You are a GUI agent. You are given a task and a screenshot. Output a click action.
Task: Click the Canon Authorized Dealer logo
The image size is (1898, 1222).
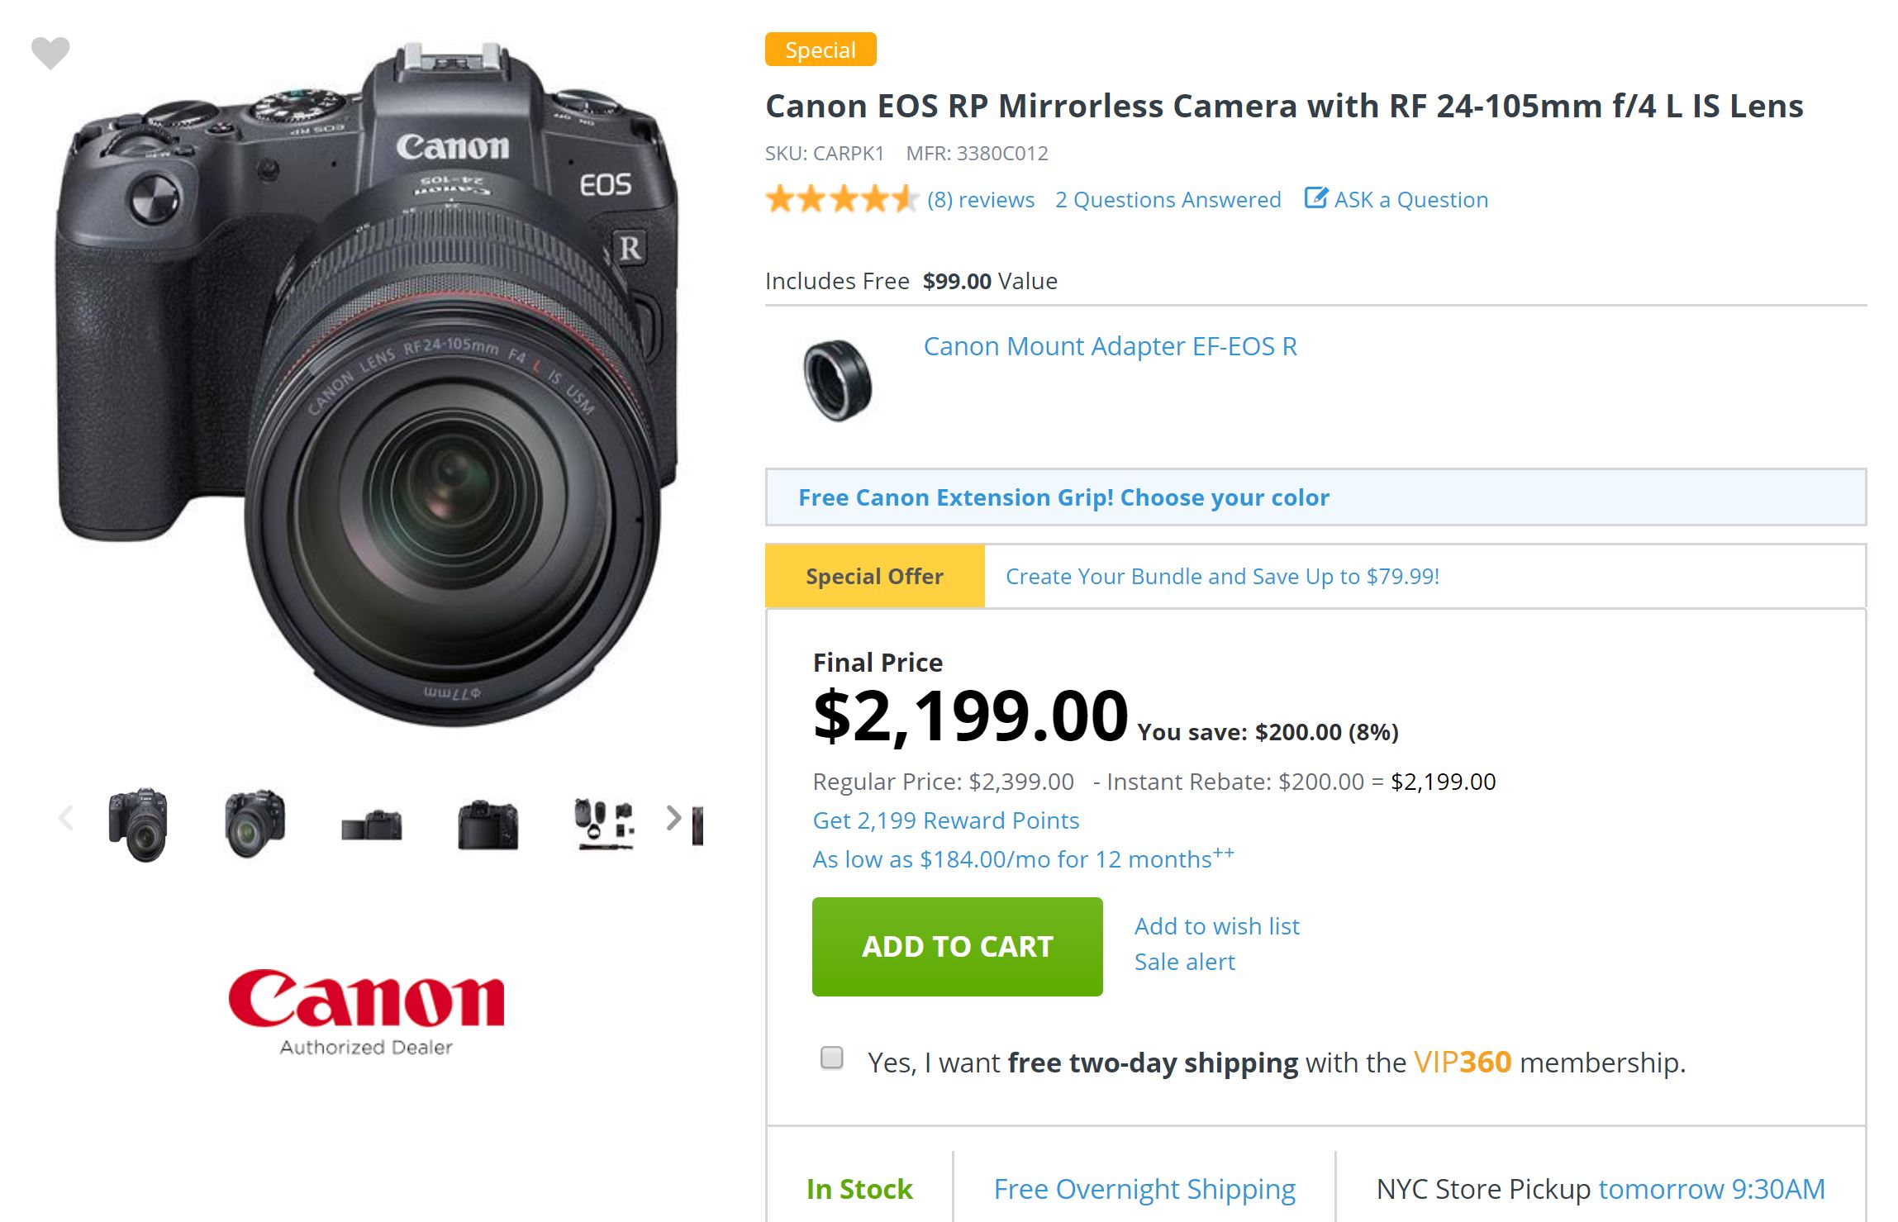pyautogui.click(x=366, y=1010)
